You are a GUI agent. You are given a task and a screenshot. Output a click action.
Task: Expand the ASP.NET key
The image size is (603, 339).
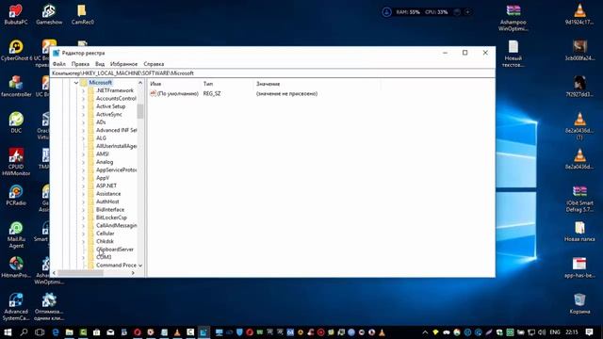(84, 186)
